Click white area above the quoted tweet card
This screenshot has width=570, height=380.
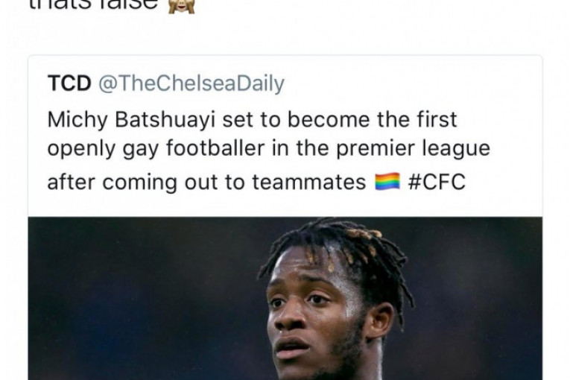[x=285, y=34]
